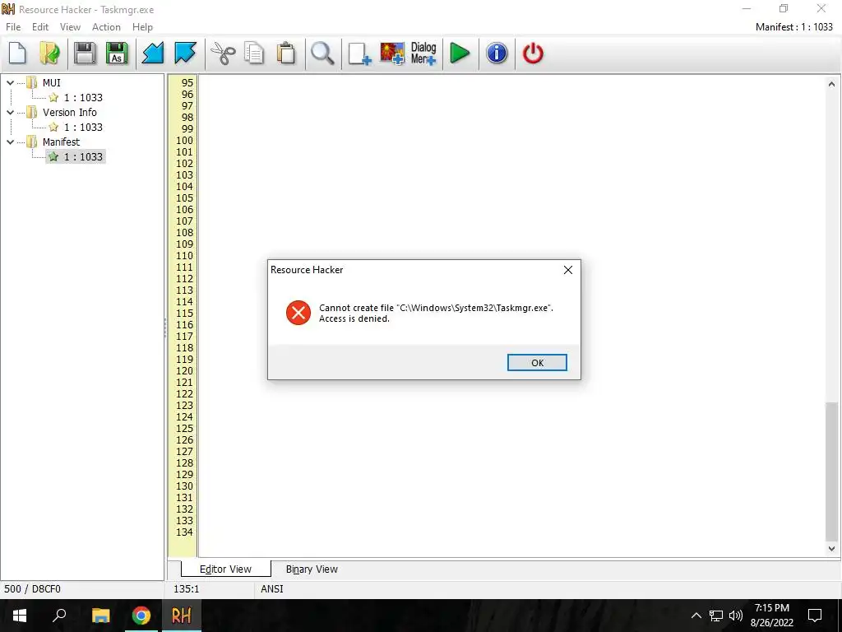Open the Windows Start menu
This screenshot has width=842, height=632.
coord(20,616)
